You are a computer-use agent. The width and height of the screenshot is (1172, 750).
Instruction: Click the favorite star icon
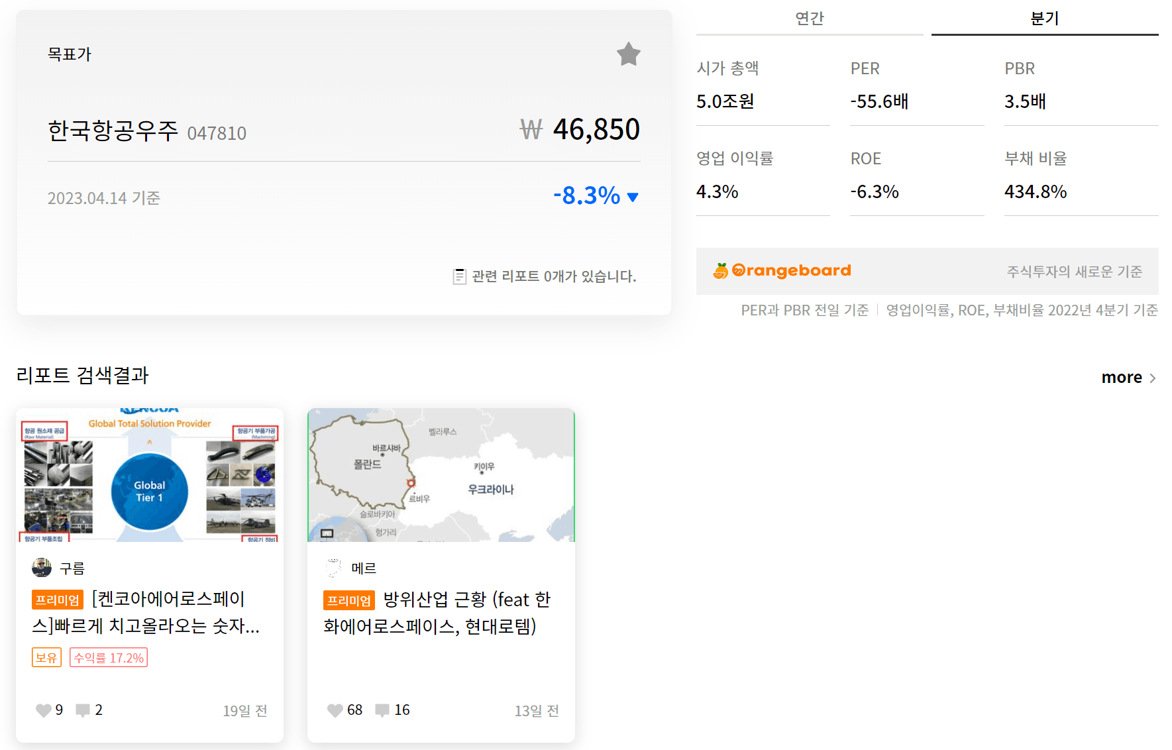pos(628,54)
